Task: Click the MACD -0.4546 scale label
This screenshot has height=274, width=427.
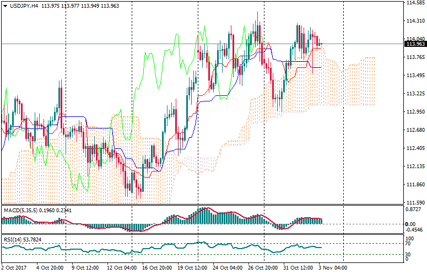Action: [x=414, y=230]
